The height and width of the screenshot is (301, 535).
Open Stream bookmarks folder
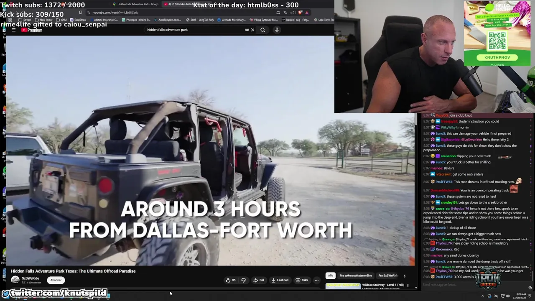pyautogui.click(x=25, y=20)
